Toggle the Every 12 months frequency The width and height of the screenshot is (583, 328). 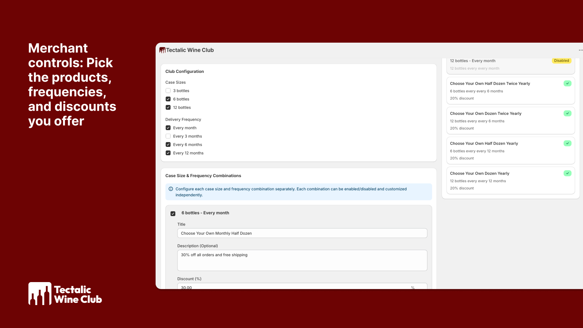click(x=168, y=153)
